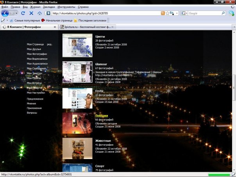The height and width of the screenshot is (177, 236).
Task: Bookmark page with the star icon
Action: click(x=167, y=13)
